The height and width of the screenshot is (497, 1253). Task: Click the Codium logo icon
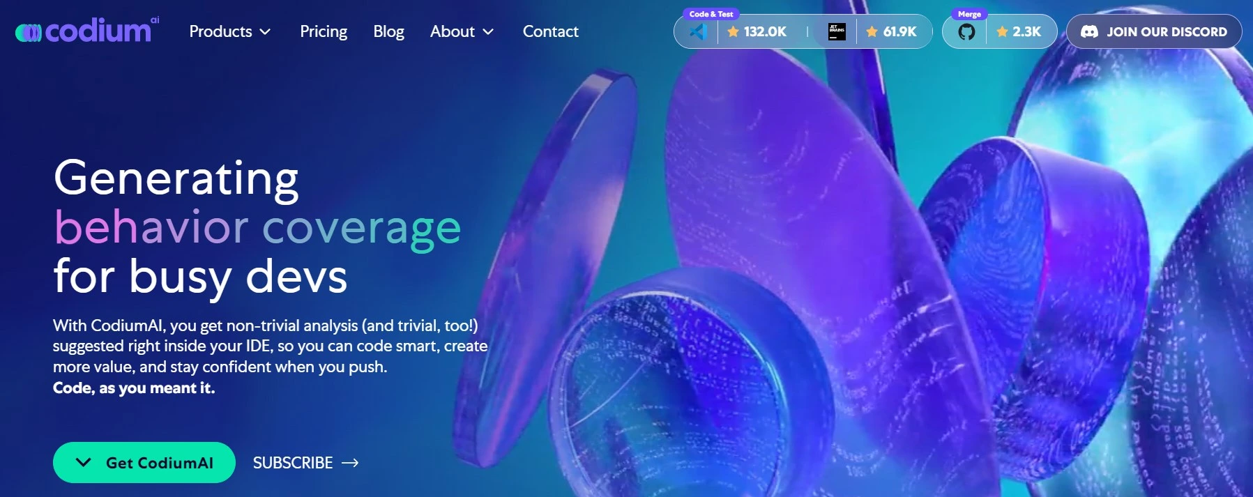coord(29,33)
